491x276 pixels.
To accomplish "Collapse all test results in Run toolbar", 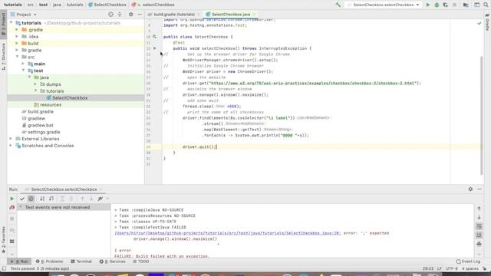I will (x=71, y=199).
